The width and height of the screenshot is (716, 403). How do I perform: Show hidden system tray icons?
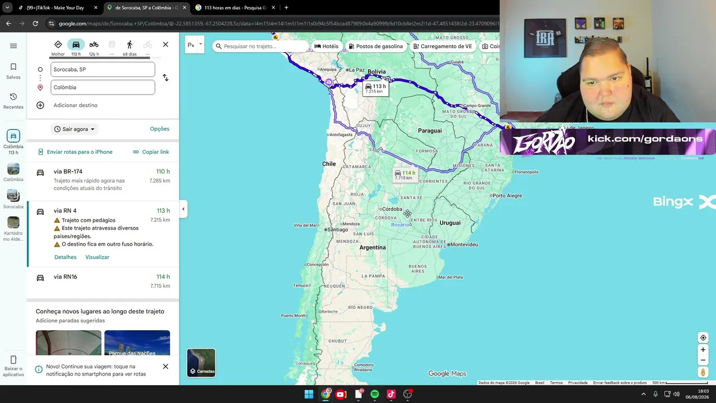[x=643, y=394]
